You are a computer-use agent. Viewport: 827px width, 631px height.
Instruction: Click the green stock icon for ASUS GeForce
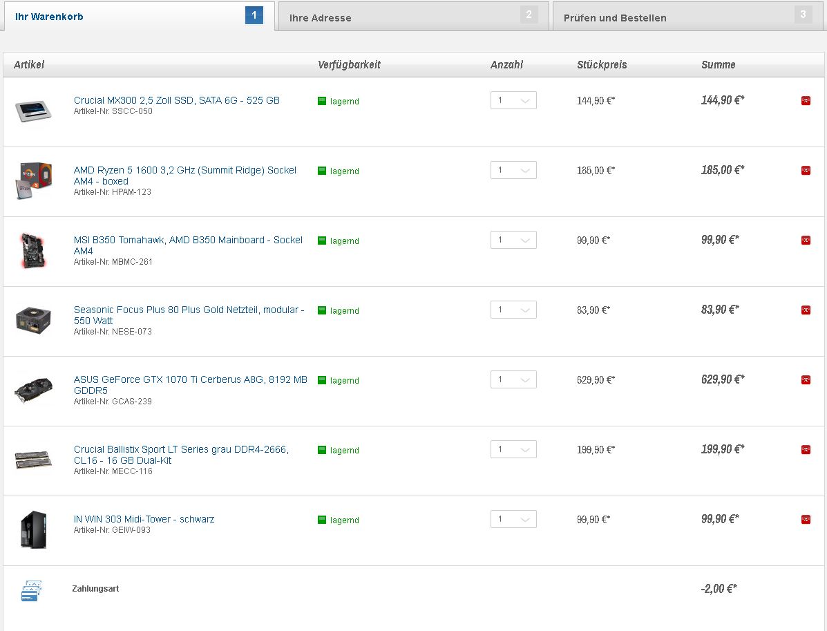322,380
